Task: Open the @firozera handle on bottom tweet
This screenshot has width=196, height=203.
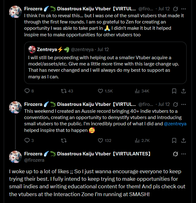Action: click(x=34, y=160)
